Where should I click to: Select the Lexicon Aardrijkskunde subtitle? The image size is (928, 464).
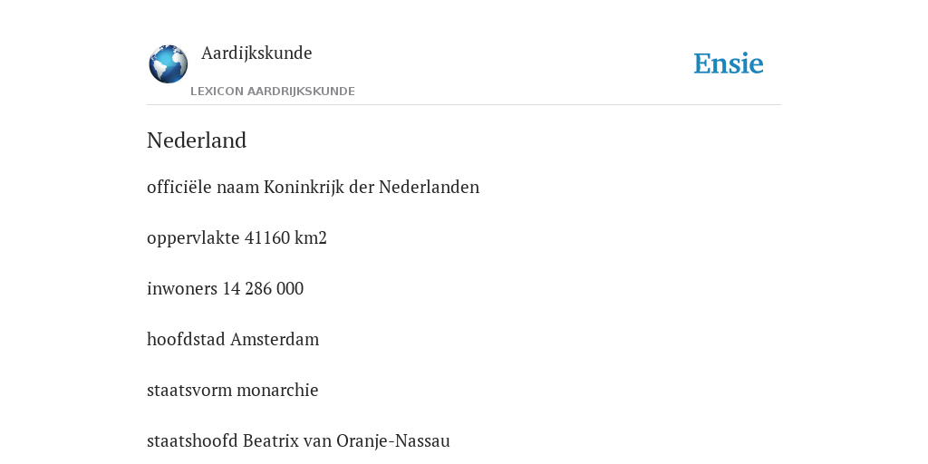pyautogui.click(x=273, y=92)
